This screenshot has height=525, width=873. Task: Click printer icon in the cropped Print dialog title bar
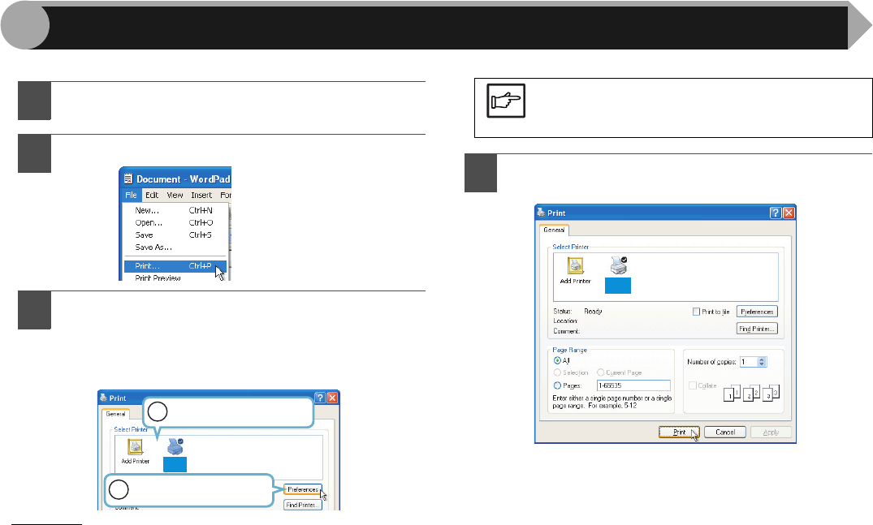coord(103,398)
